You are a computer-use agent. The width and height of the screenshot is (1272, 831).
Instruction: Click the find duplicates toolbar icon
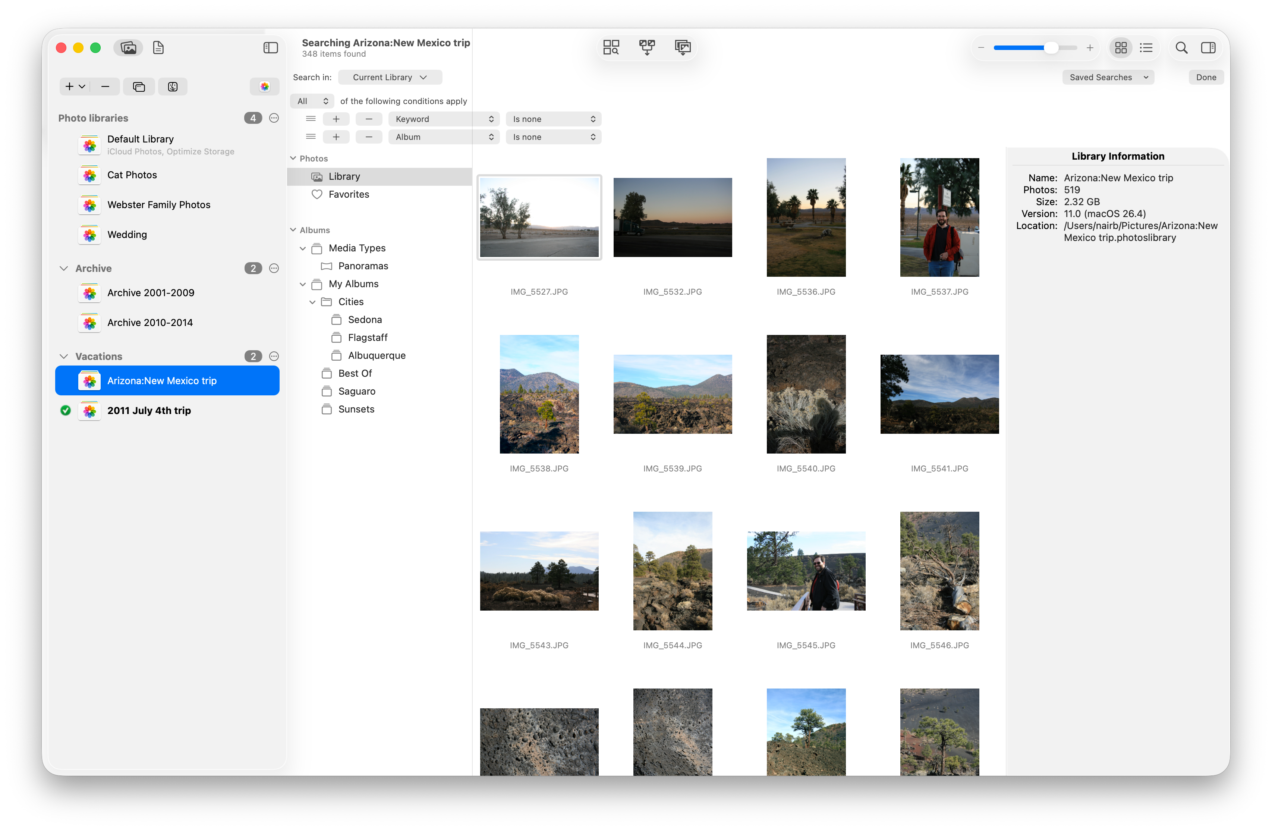(611, 48)
